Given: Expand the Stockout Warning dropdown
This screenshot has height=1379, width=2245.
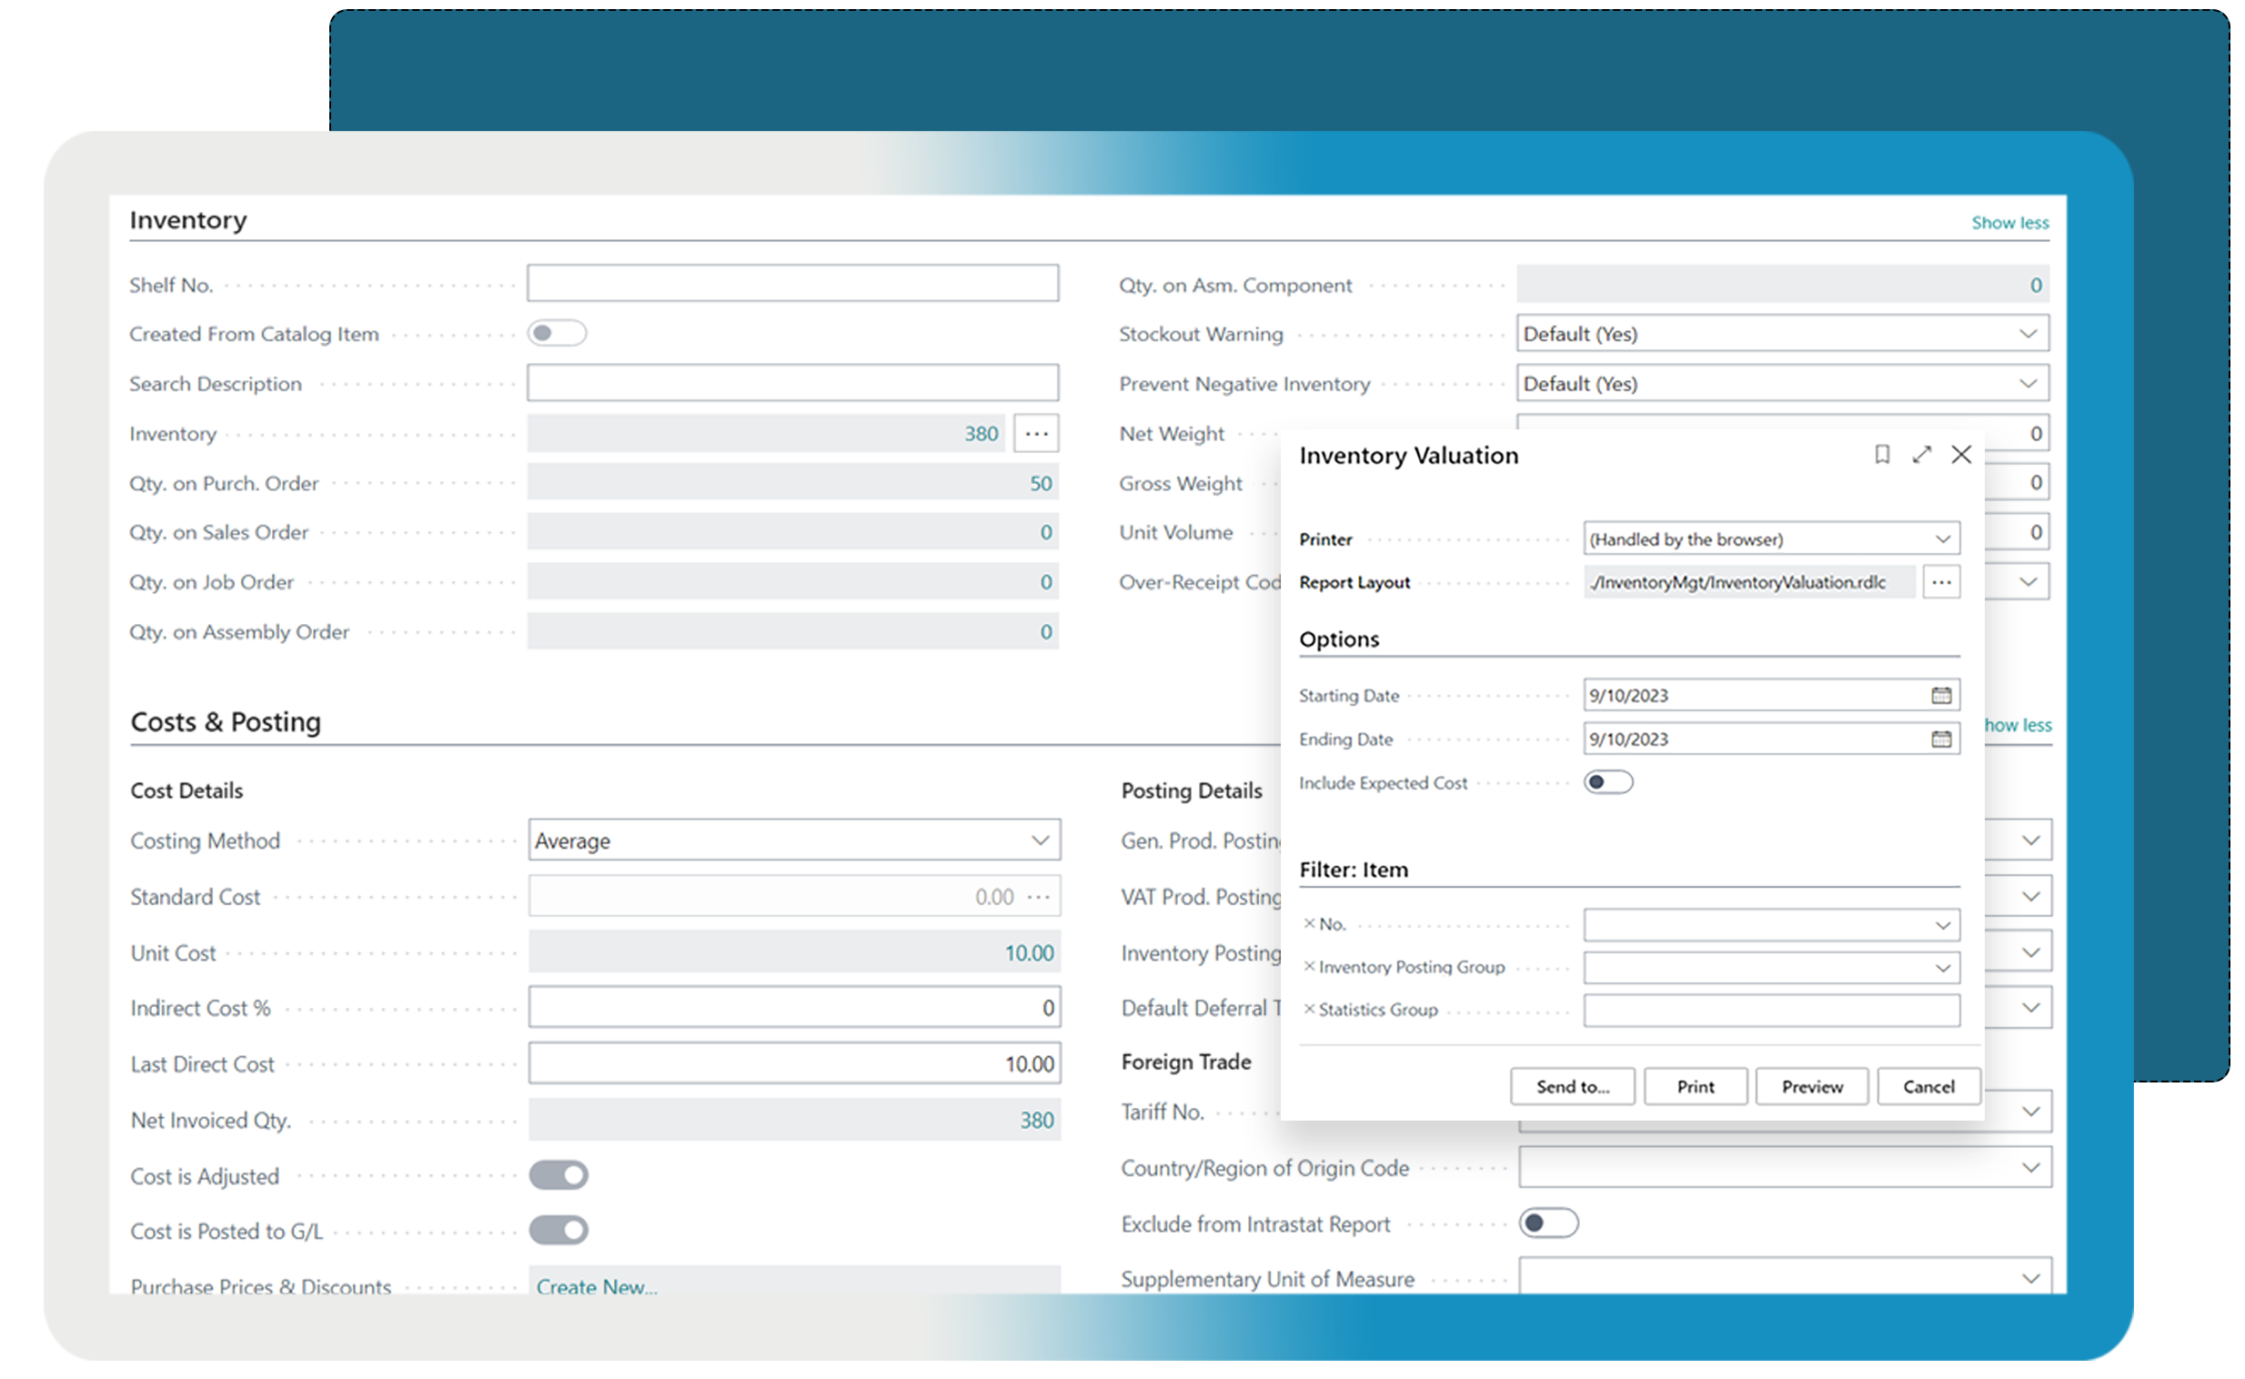Looking at the screenshot, I should (2027, 334).
